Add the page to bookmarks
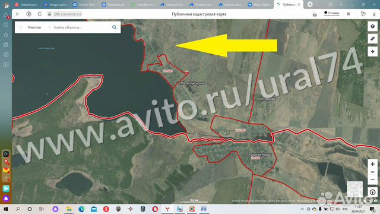380x214 pixels. [349, 14]
